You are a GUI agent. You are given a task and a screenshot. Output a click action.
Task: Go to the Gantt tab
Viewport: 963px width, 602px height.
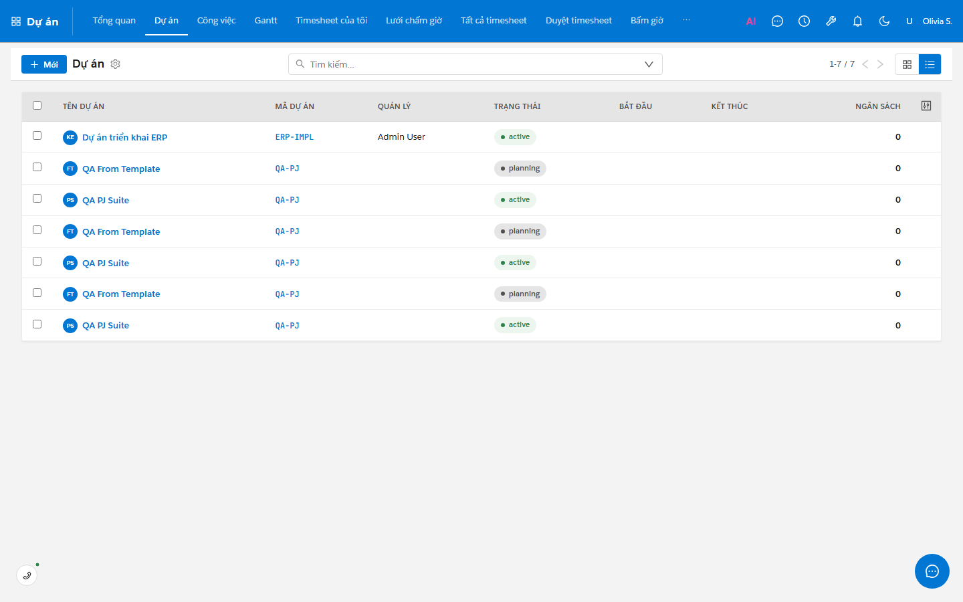265,21
